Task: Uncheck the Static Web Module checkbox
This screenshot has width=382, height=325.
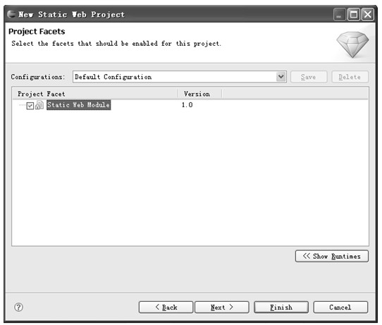Action: [30, 106]
